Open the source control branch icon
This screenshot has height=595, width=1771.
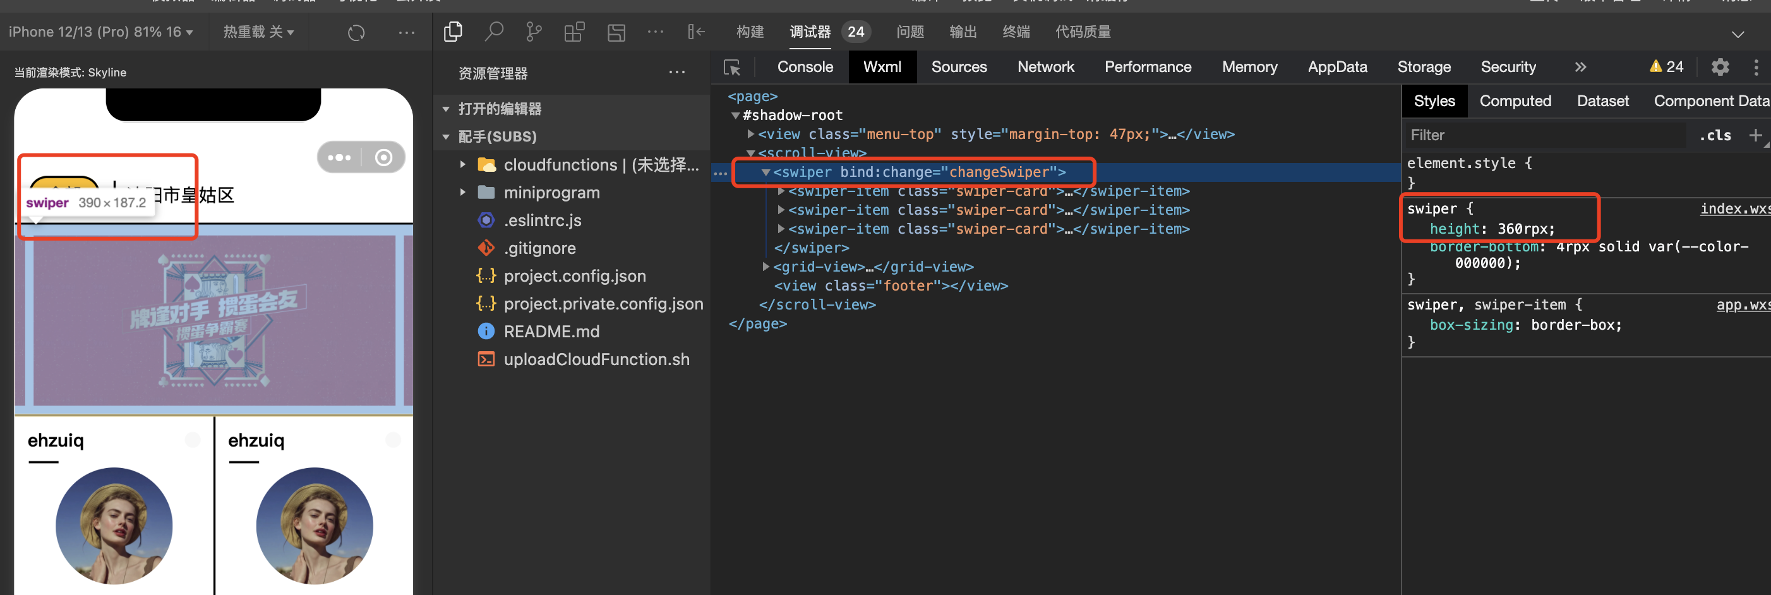(x=534, y=32)
